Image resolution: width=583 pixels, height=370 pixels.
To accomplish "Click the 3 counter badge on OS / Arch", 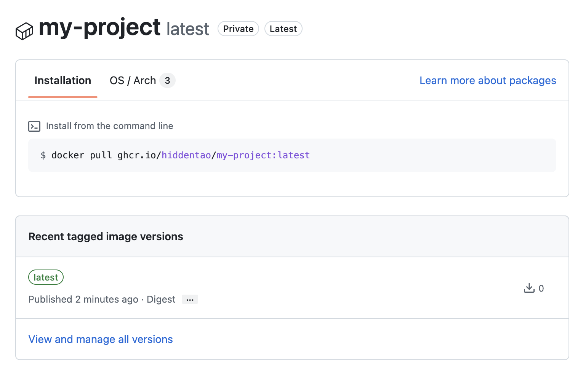I will 167,81.
